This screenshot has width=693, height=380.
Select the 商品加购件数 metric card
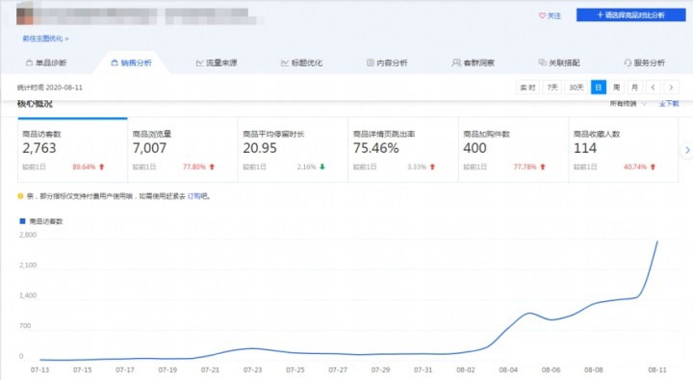(514, 150)
